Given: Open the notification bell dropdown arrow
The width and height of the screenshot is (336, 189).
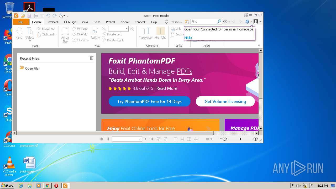Looking at the screenshot, I should coord(251,22).
